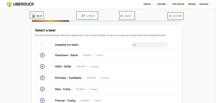Click the 'Select a beat' heading
216x103 pixels.
pos(45,30)
